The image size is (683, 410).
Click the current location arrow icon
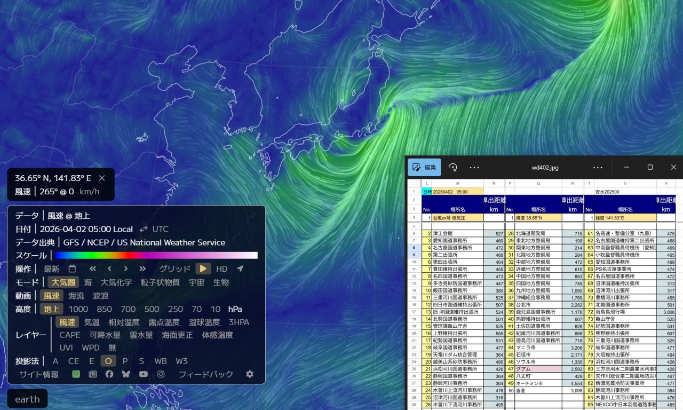[240, 269]
